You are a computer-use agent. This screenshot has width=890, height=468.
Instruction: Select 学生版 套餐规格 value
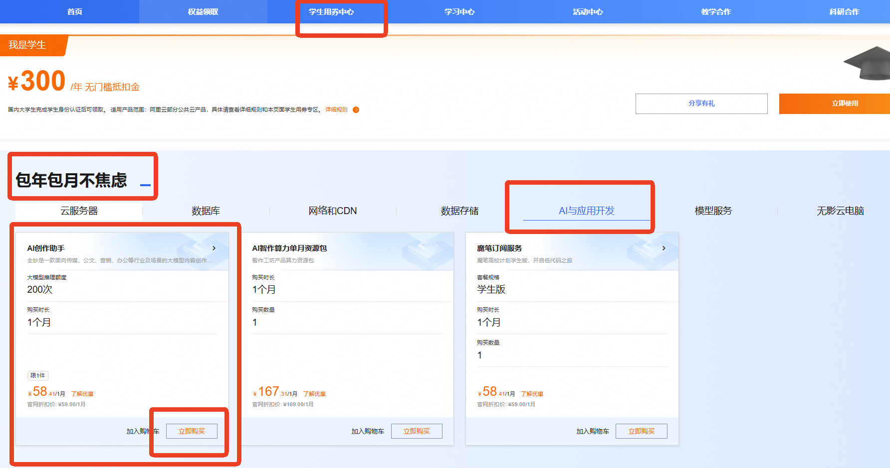pyautogui.click(x=491, y=289)
